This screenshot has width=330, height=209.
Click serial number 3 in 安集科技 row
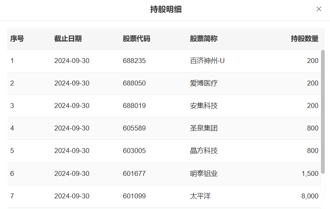click(x=12, y=106)
